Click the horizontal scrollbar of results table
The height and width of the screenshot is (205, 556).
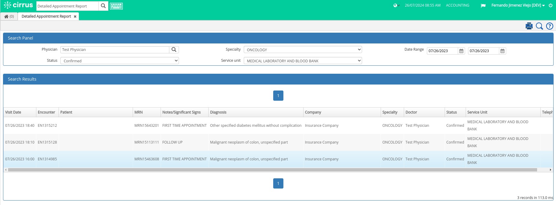[272, 170]
